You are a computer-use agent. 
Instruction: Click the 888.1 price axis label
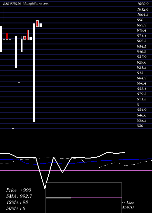[x=142, y=89]
